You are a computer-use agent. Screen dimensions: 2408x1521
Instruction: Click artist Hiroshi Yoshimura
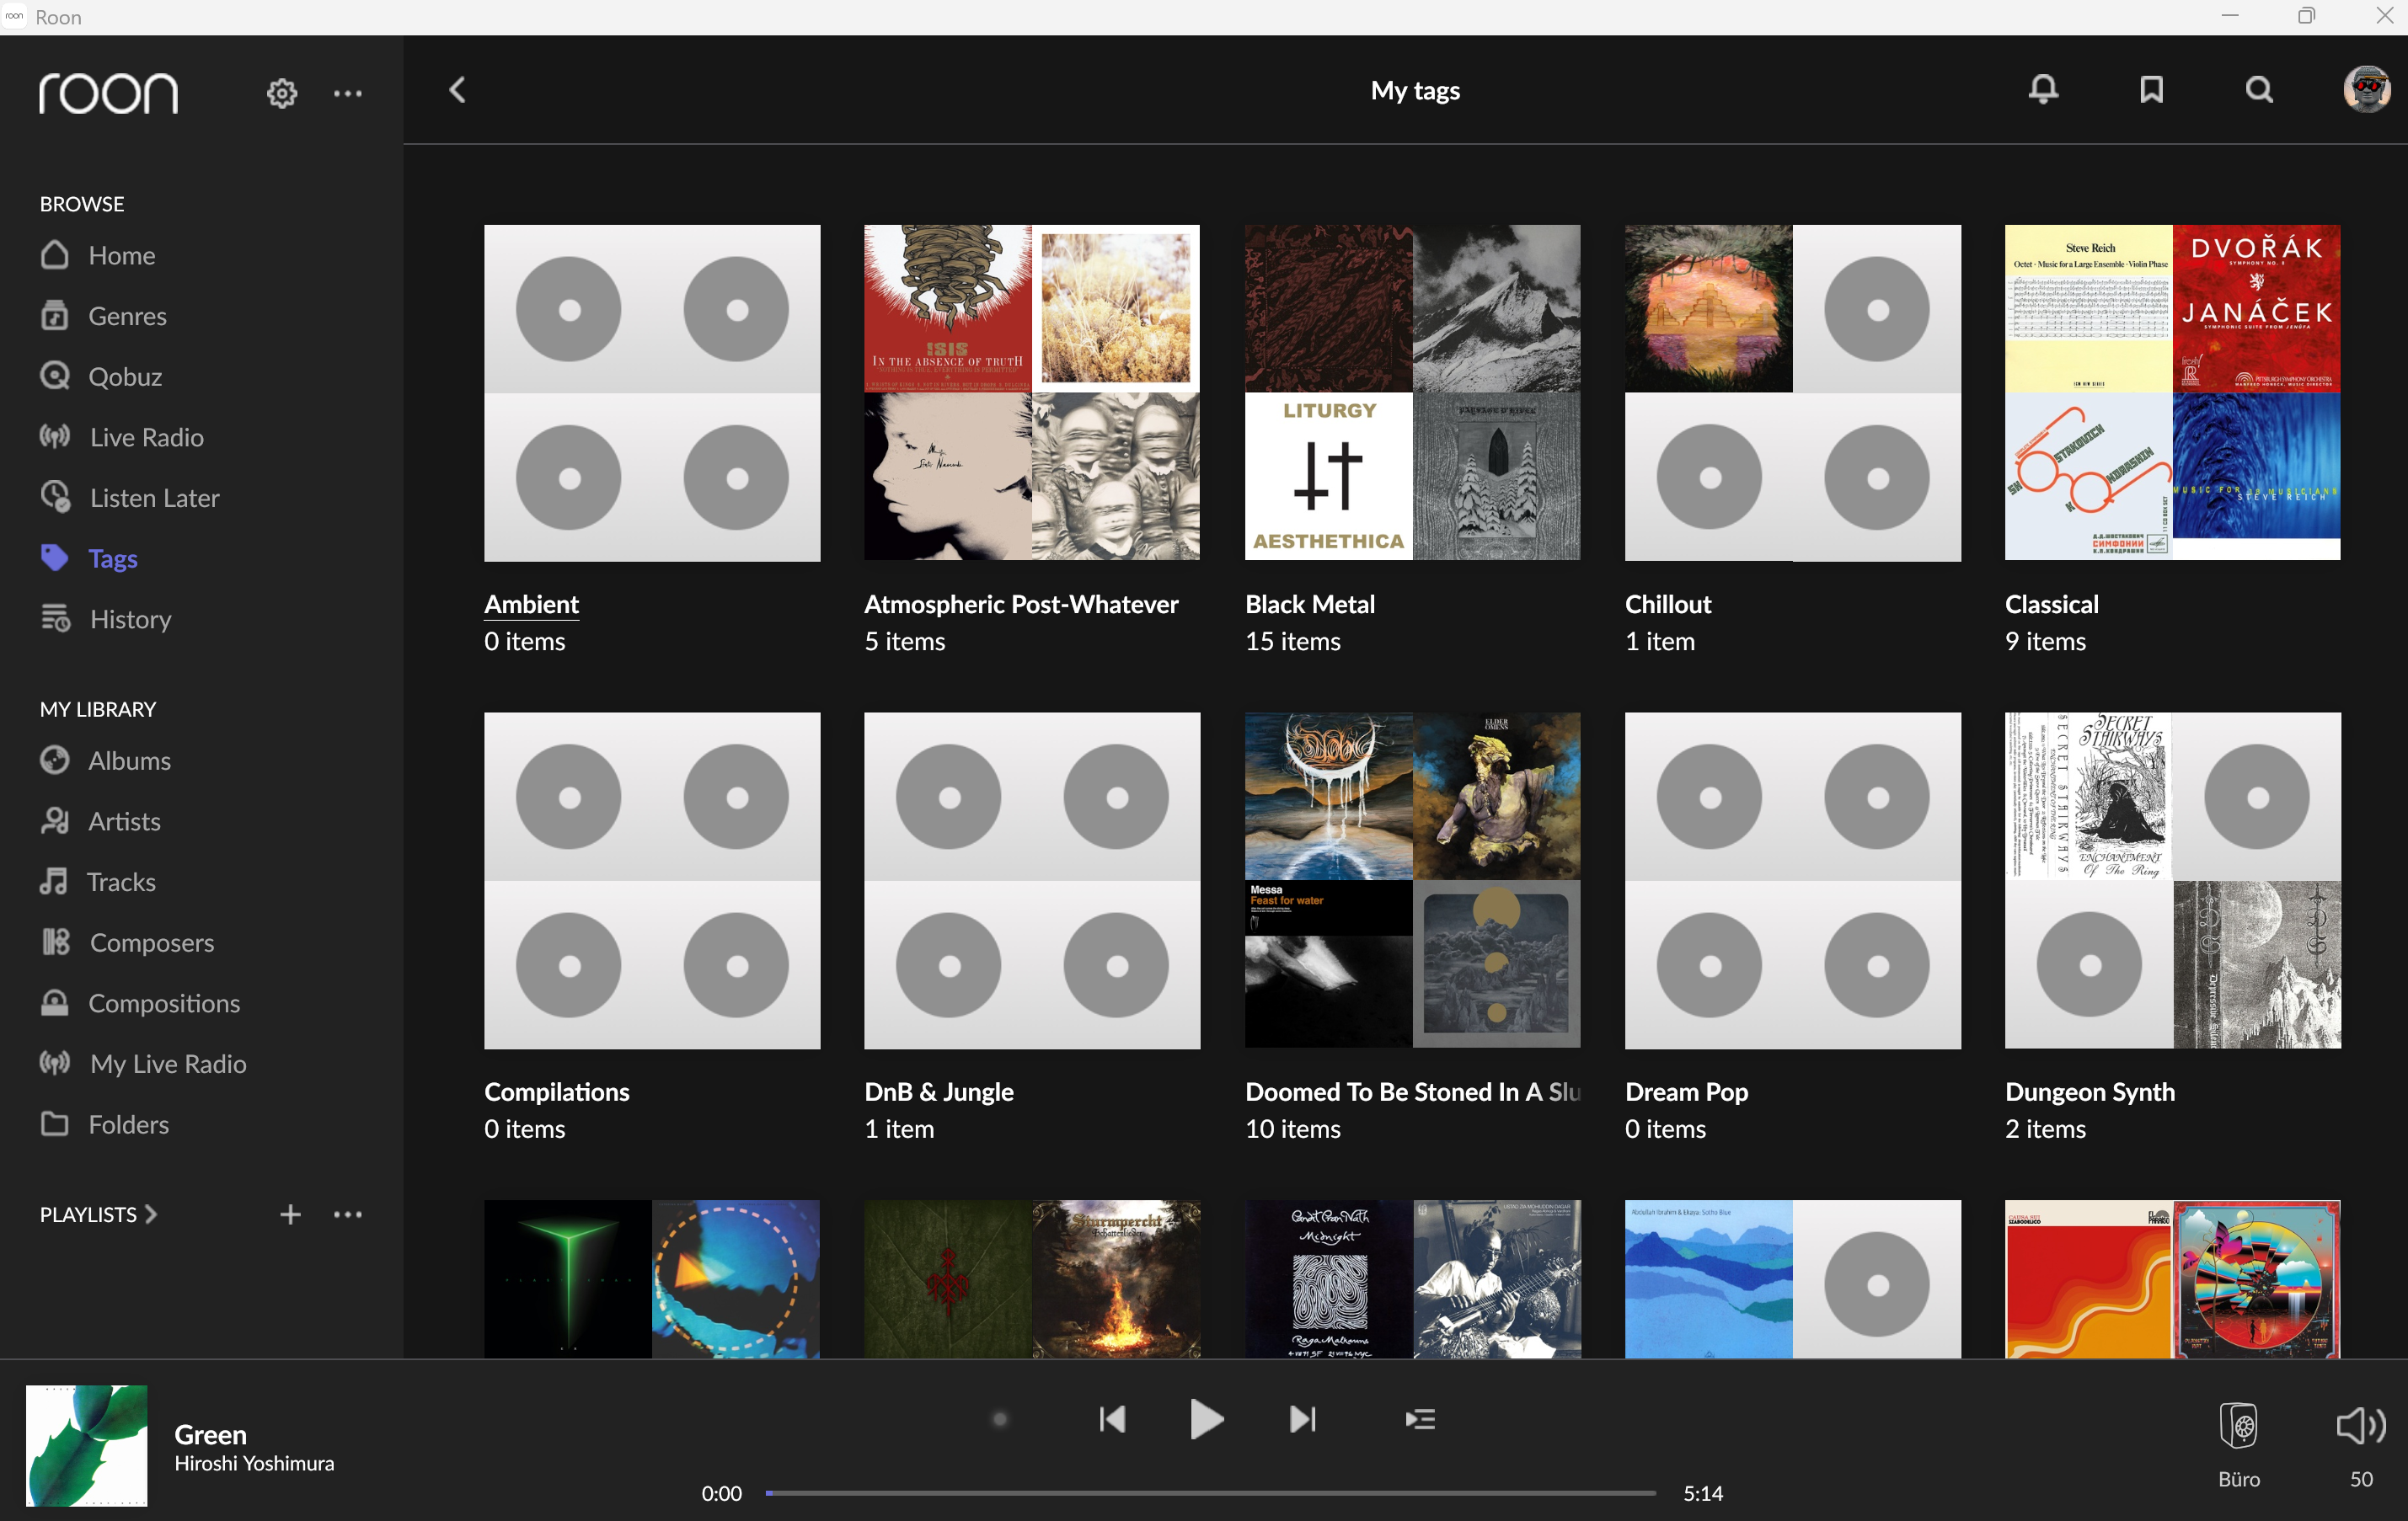coord(254,1463)
